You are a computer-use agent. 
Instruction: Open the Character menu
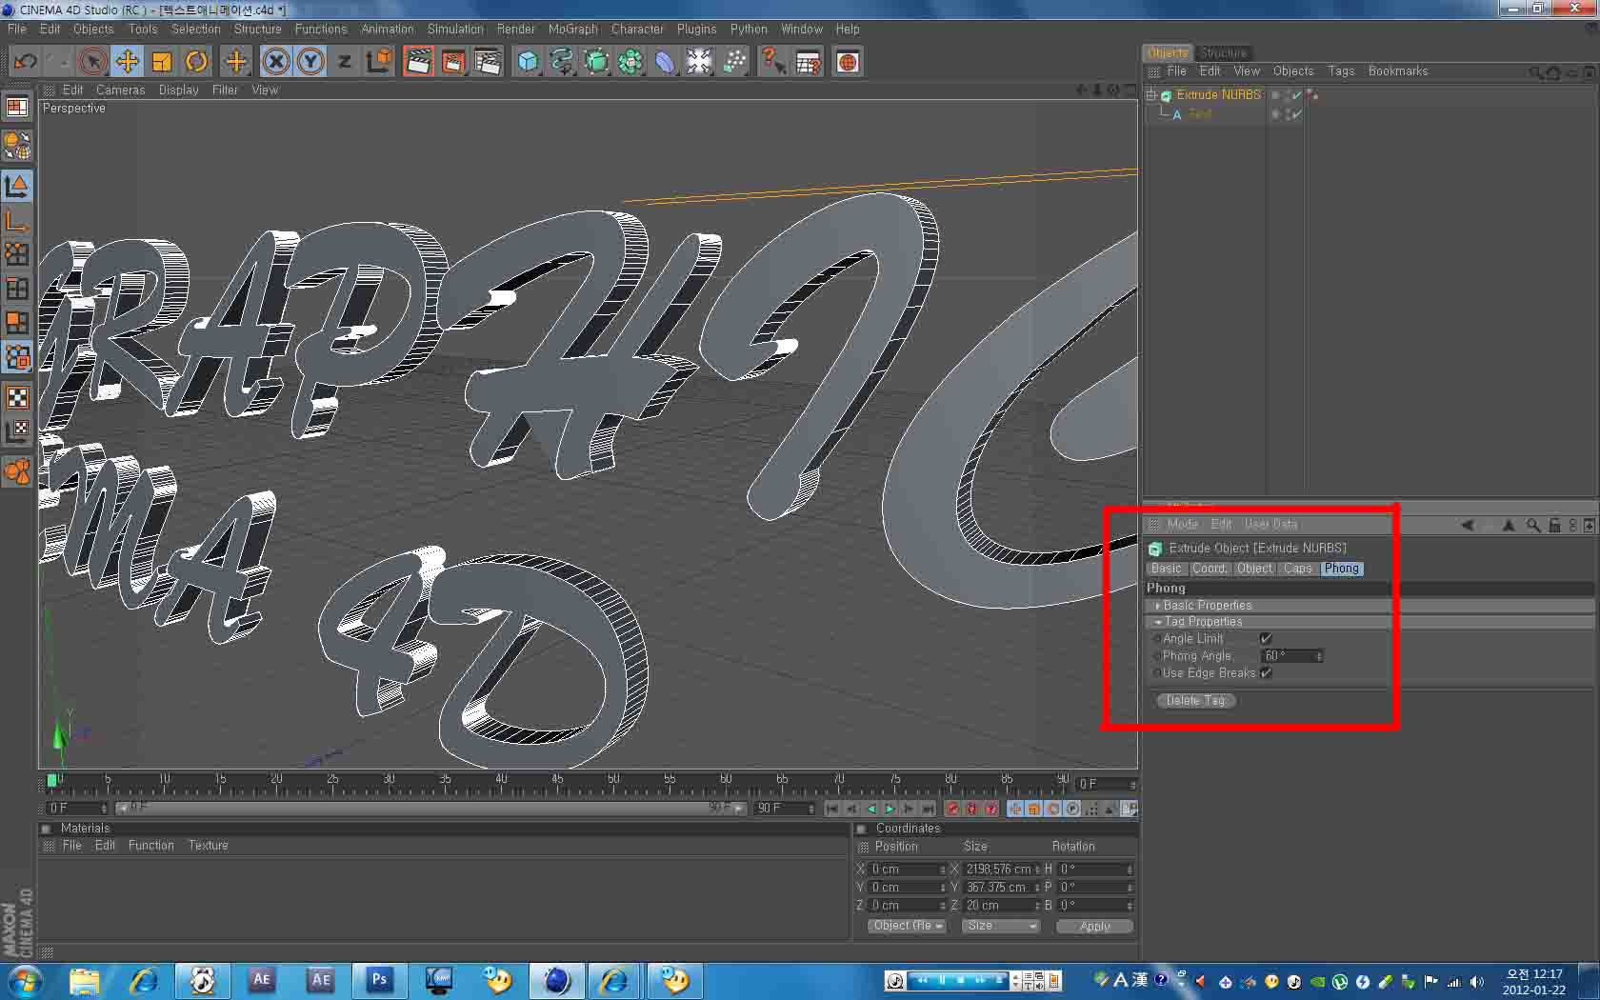pyautogui.click(x=637, y=30)
